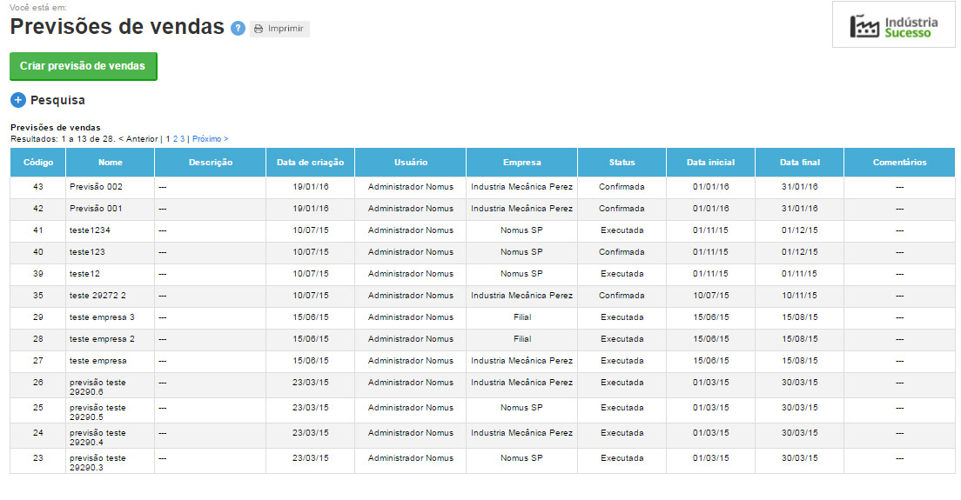Click the Empresa column header
This screenshot has width=961, height=500.
pyautogui.click(x=521, y=163)
